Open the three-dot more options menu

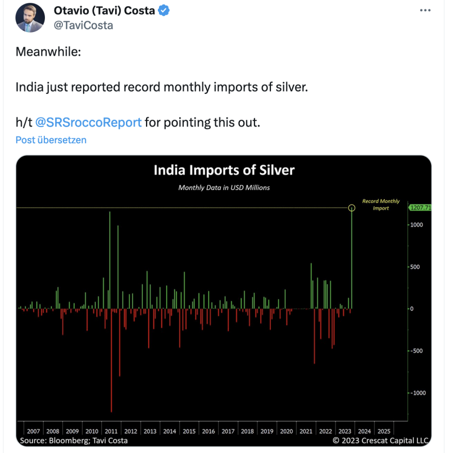pos(426,11)
